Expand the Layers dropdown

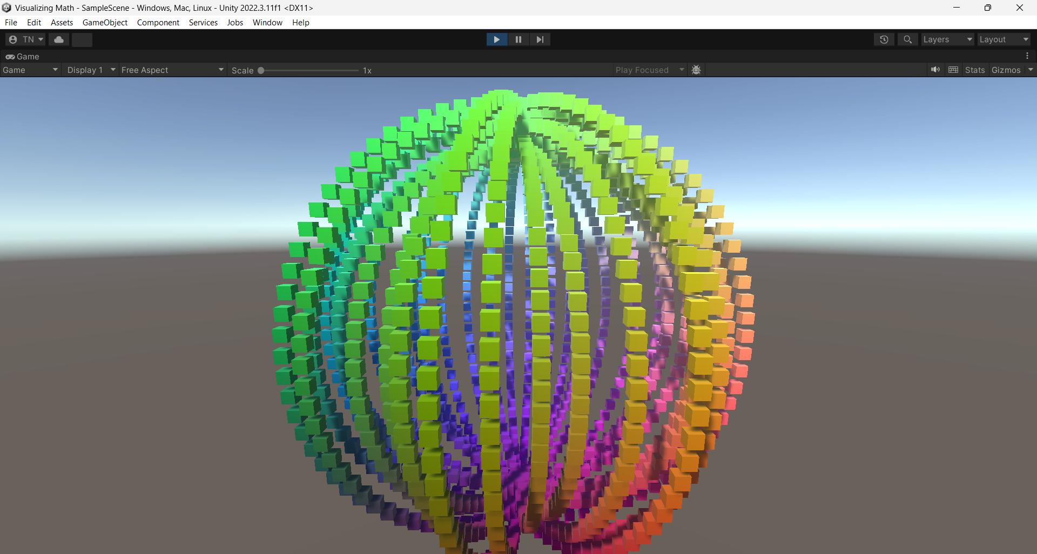tap(947, 39)
